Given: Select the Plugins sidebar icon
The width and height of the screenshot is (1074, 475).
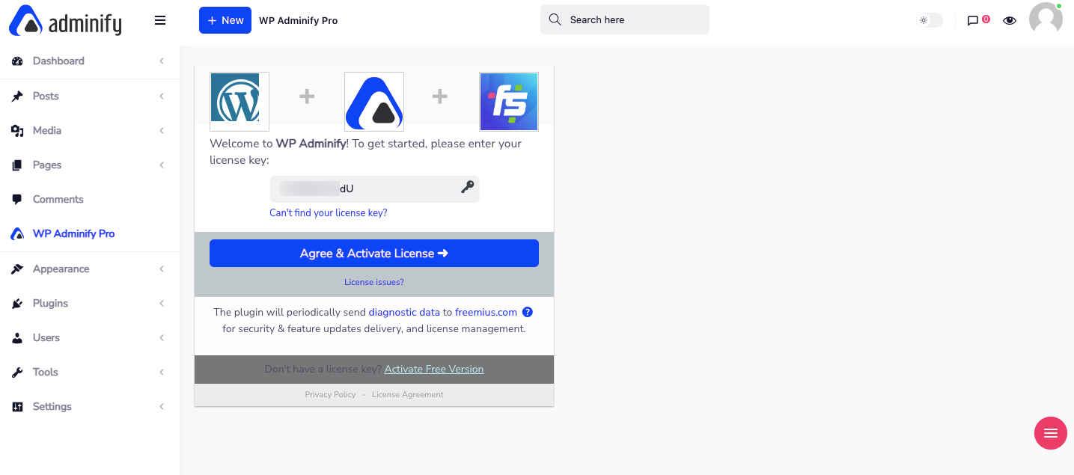Looking at the screenshot, I should pyautogui.click(x=17, y=303).
